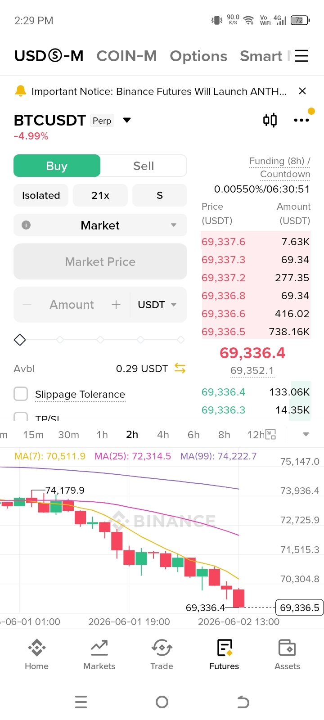Screen dimensions: 324x720
Task: Open the hamburger menu icon
Action: point(301,56)
